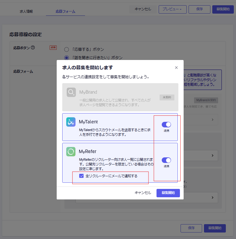Click 募集開始 button in the dialog
The width and height of the screenshot is (236, 239).
tap(168, 193)
